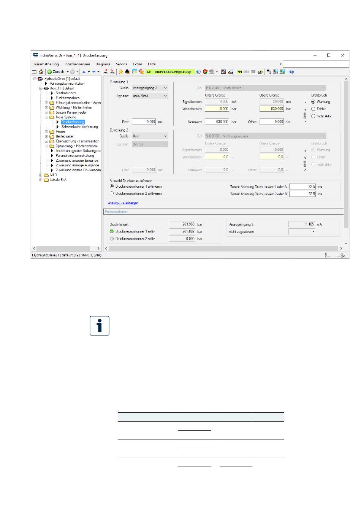Select Schwenkwinkelerfassung in the tree
This screenshot has width=361, height=520.
(x=79, y=127)
